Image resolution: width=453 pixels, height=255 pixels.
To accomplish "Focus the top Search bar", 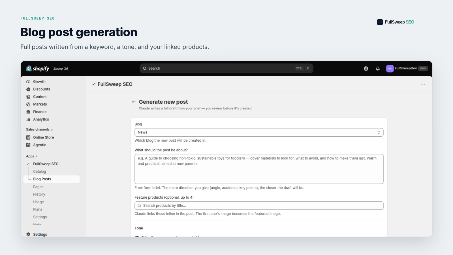I will 226,68.
